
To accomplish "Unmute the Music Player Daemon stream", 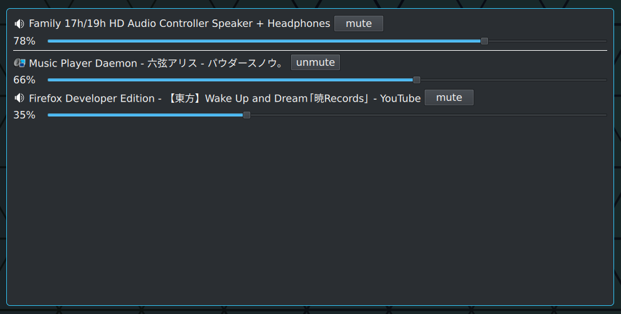I will 315,63.
